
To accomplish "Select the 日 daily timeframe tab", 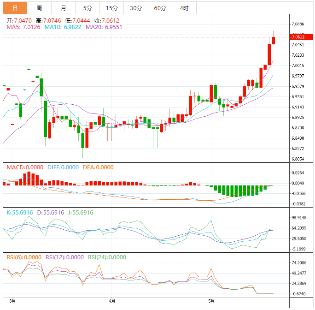I will click(x=15, y=8).
